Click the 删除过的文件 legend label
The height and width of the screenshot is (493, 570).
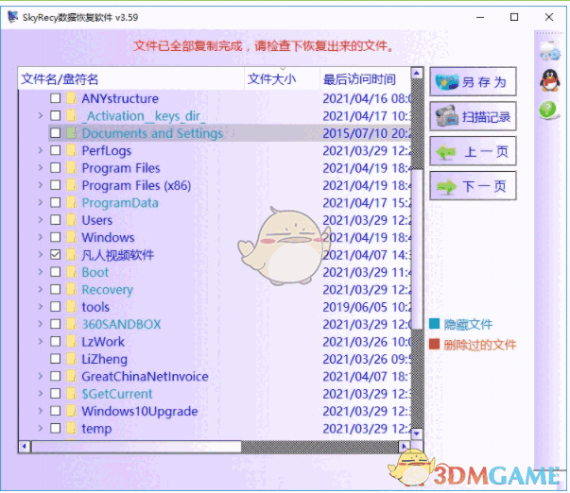pos(480,345)
